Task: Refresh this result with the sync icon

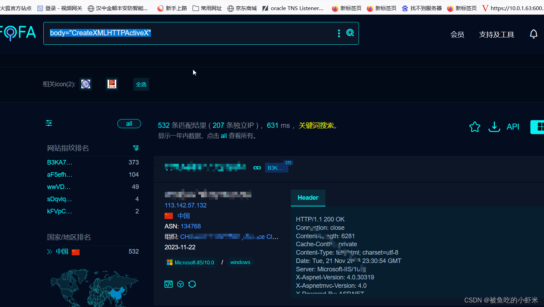Action: [192, 284]
